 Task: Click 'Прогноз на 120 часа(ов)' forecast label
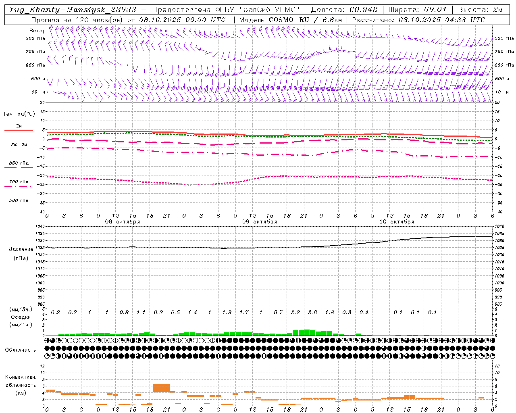coord(77,20)
